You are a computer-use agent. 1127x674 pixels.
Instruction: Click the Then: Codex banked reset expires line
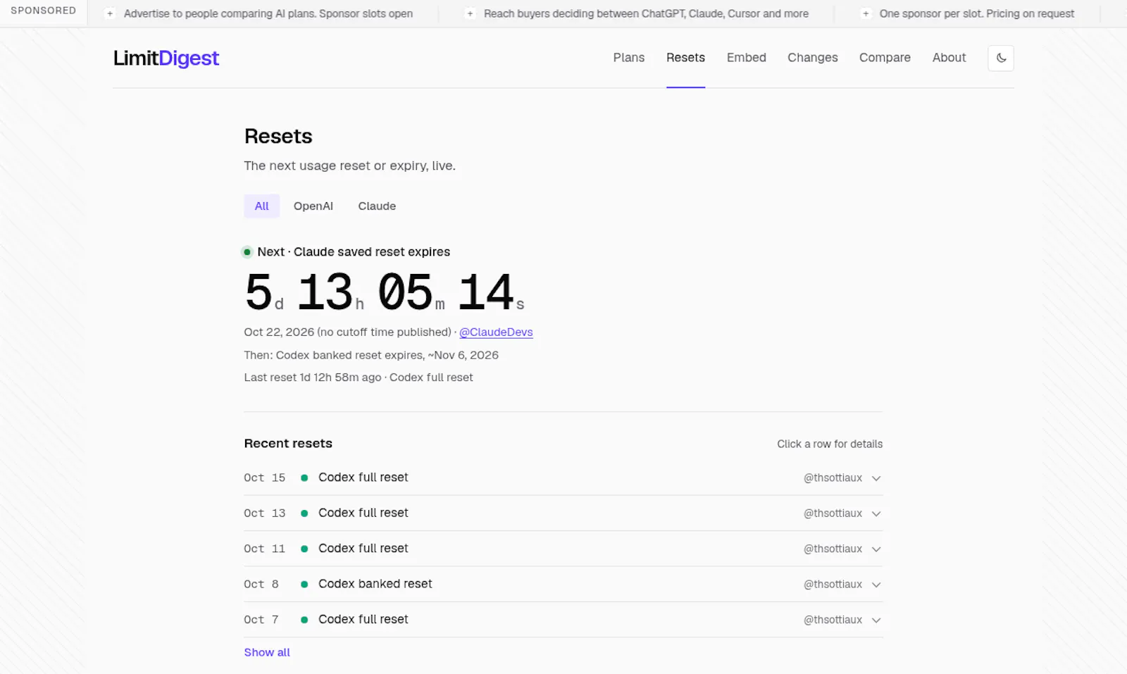tap(371, 355)
